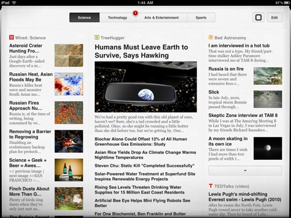Open 'Artificial Bee Eye Helps Mini Flying Robots' story

tap(143, 203)
